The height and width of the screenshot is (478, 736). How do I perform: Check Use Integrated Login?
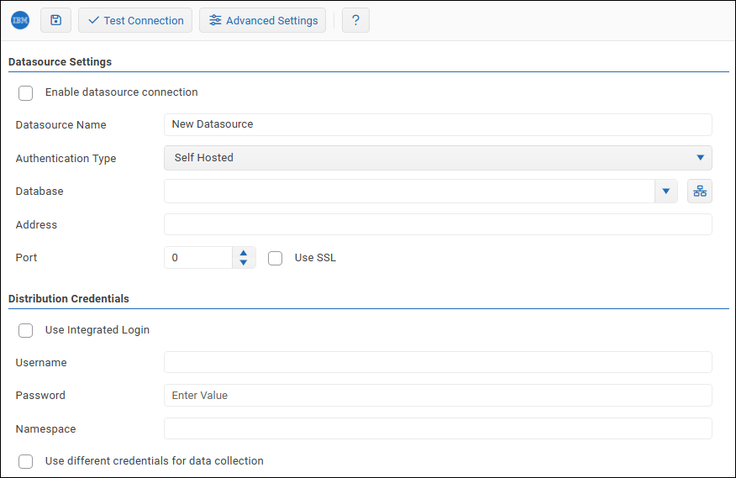(26, 331)
